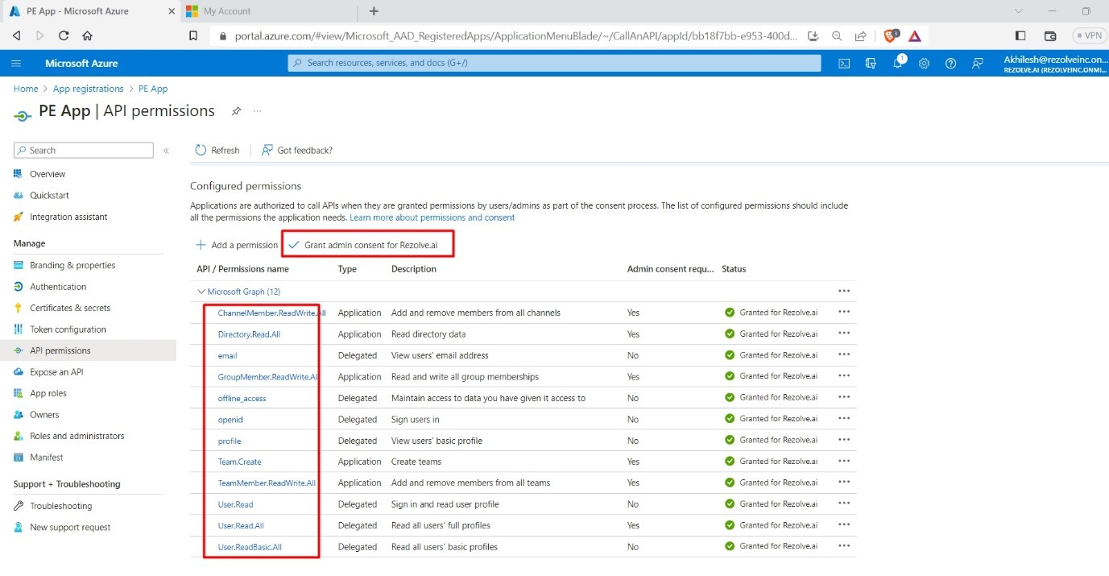Open the tab search dropdown arrow

point(1019,11)
